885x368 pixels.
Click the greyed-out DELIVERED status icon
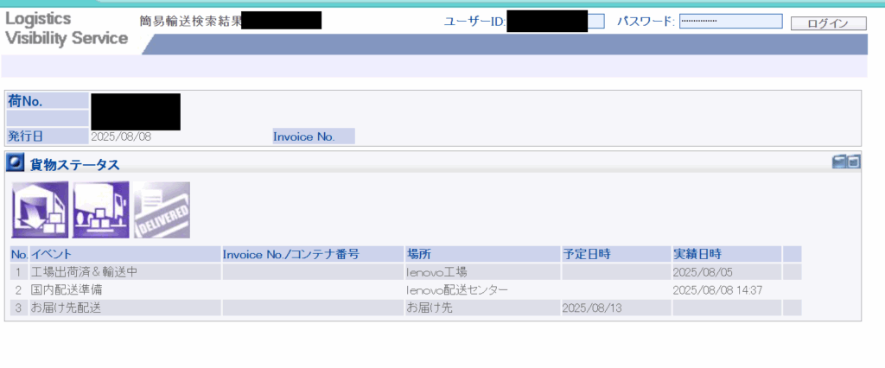pos(162,210)
